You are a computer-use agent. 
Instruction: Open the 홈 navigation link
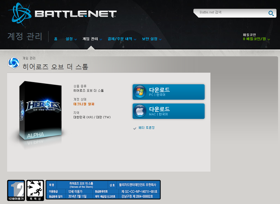click(56, 39)
